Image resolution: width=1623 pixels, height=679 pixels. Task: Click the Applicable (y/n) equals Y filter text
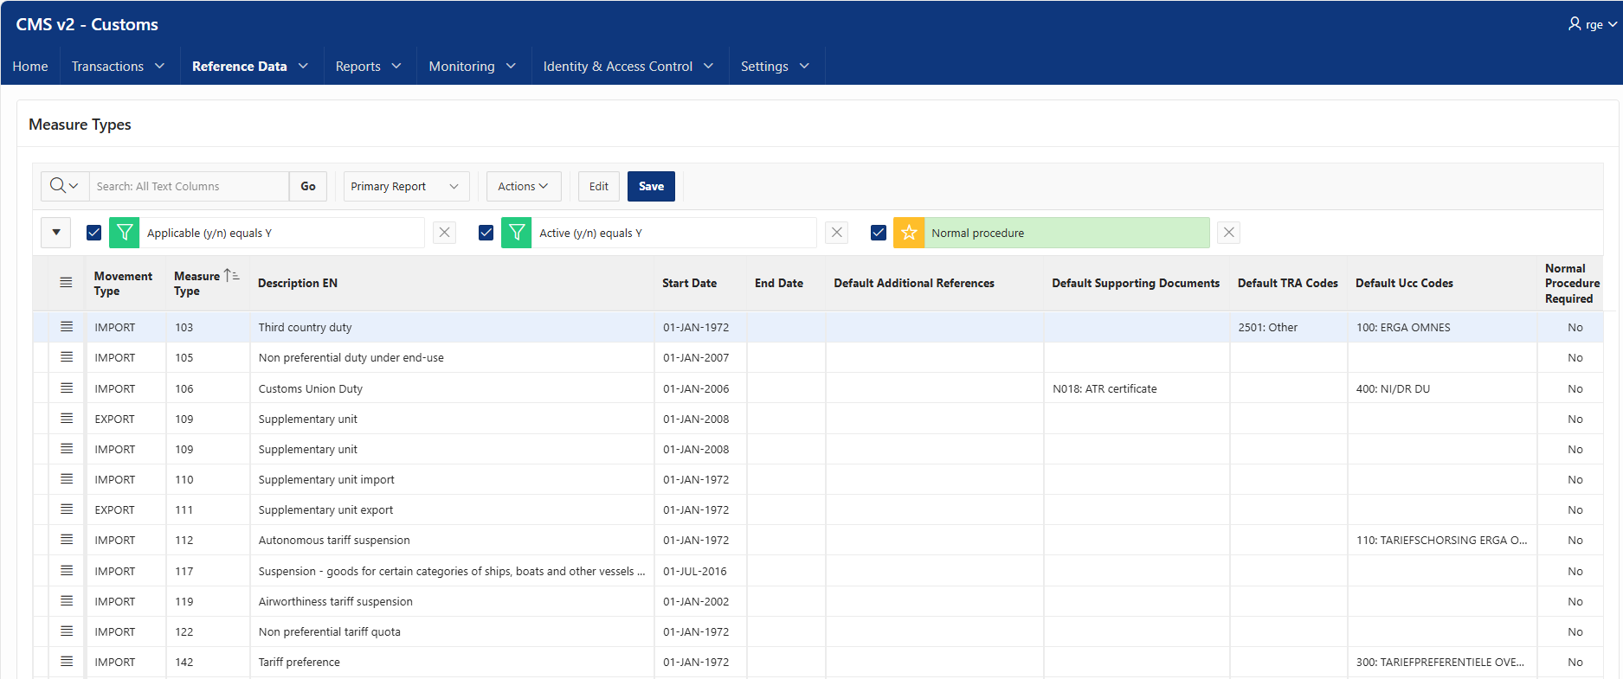click(x=209, y=233)
